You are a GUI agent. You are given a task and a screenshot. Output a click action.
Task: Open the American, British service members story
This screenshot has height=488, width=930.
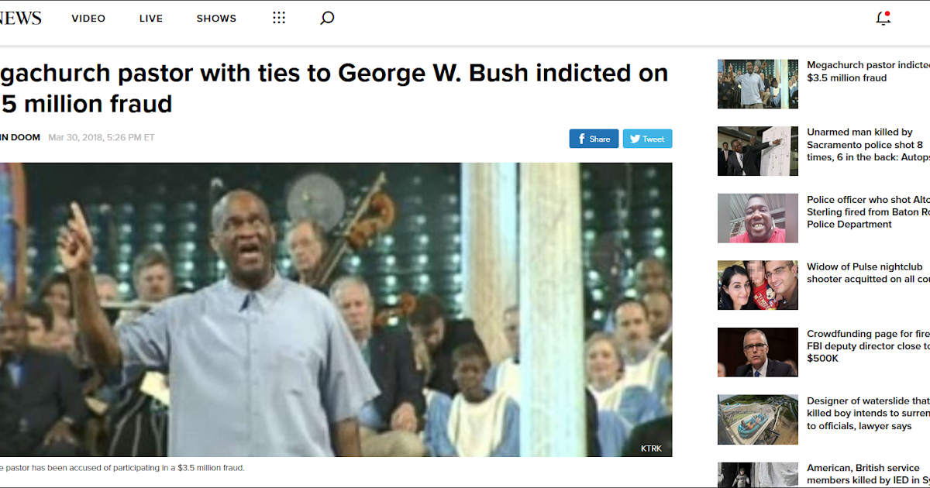click(x=868, y=474)
